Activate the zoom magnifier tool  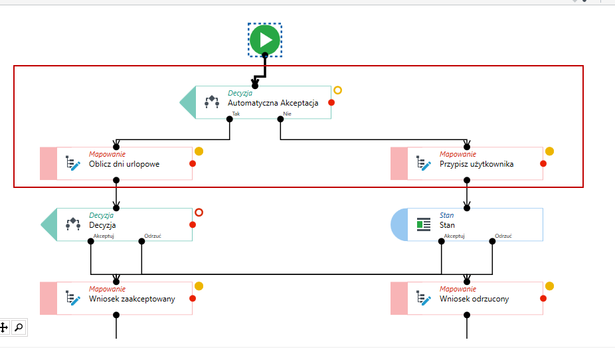19,327
